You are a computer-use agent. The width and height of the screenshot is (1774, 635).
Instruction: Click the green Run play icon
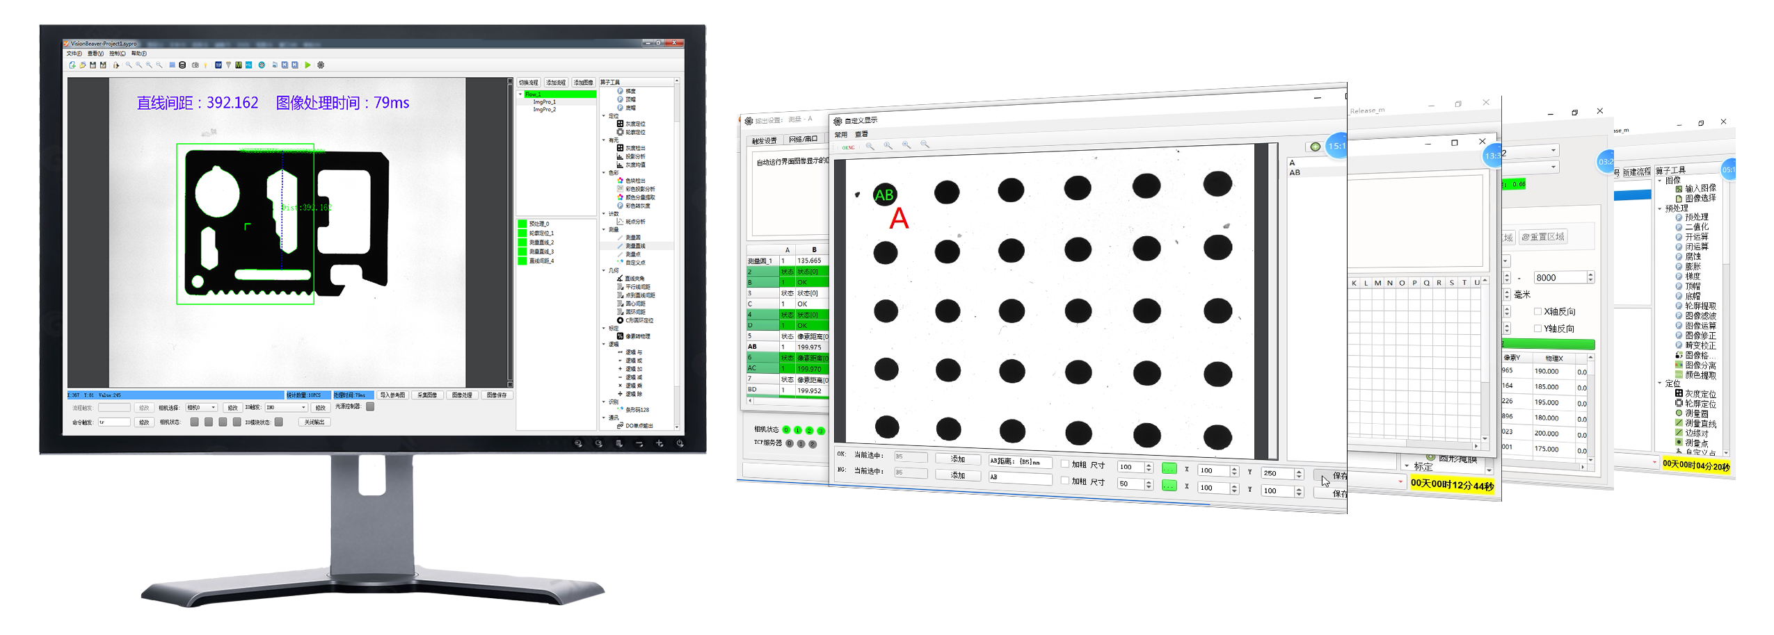[308, 65]
